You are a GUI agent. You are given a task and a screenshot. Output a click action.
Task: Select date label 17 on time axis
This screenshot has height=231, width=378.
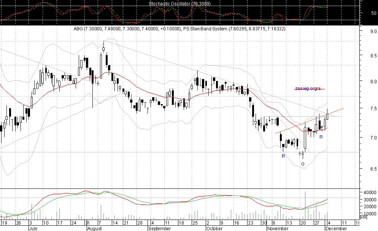click(60, 223)
